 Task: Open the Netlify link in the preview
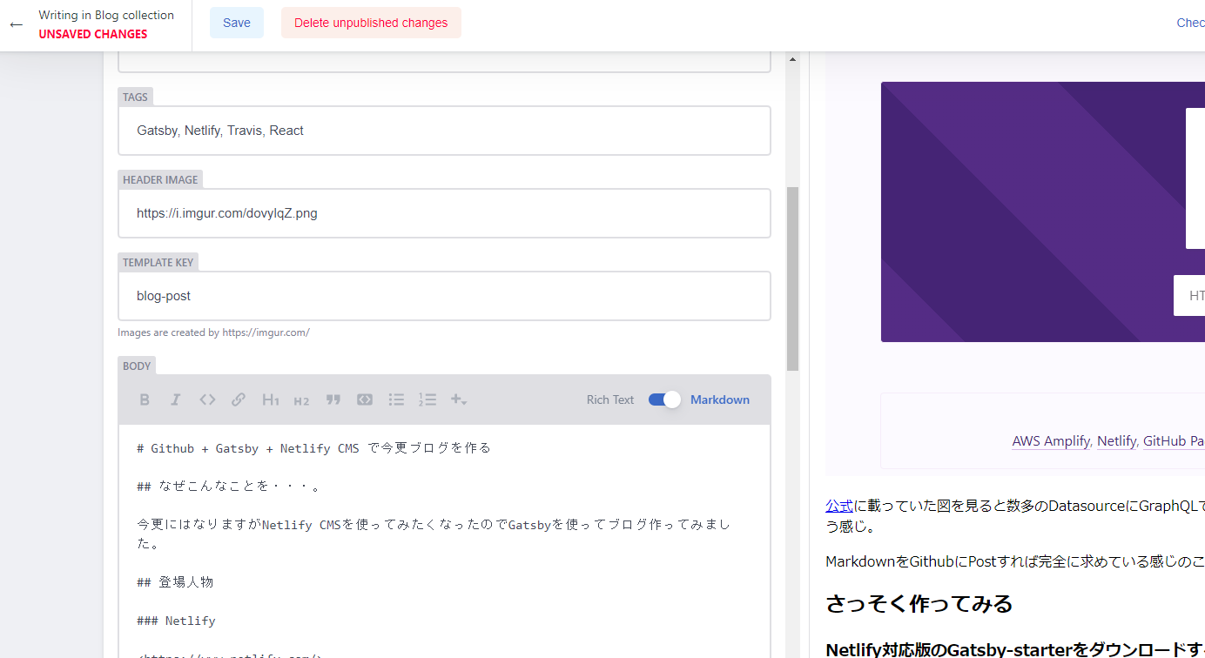pyautogui.click(x=1116, y=440)
